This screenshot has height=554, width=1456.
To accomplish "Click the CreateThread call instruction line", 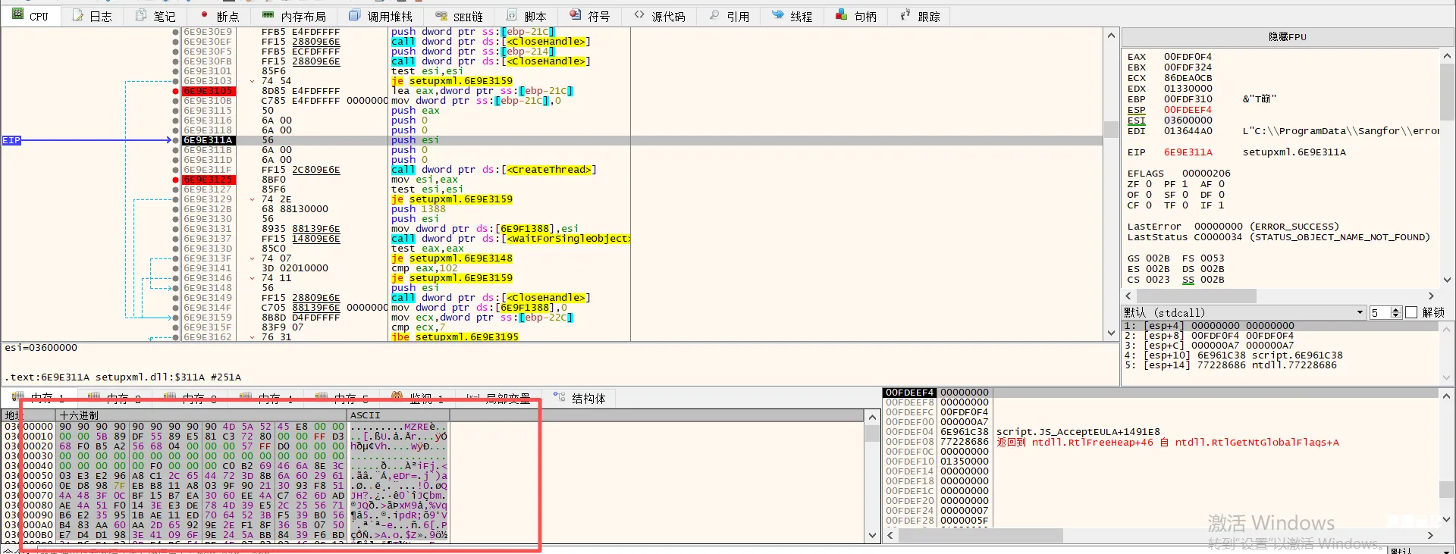I will (x=493, y=170).
